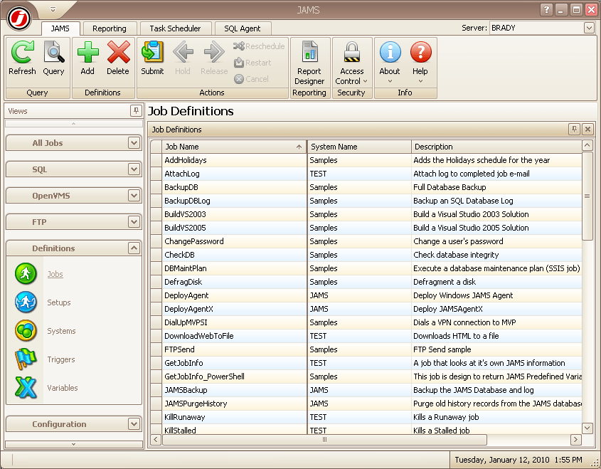Switch to the Reporting tab
This screenshot has width=601, height=469.
[110, 28]
